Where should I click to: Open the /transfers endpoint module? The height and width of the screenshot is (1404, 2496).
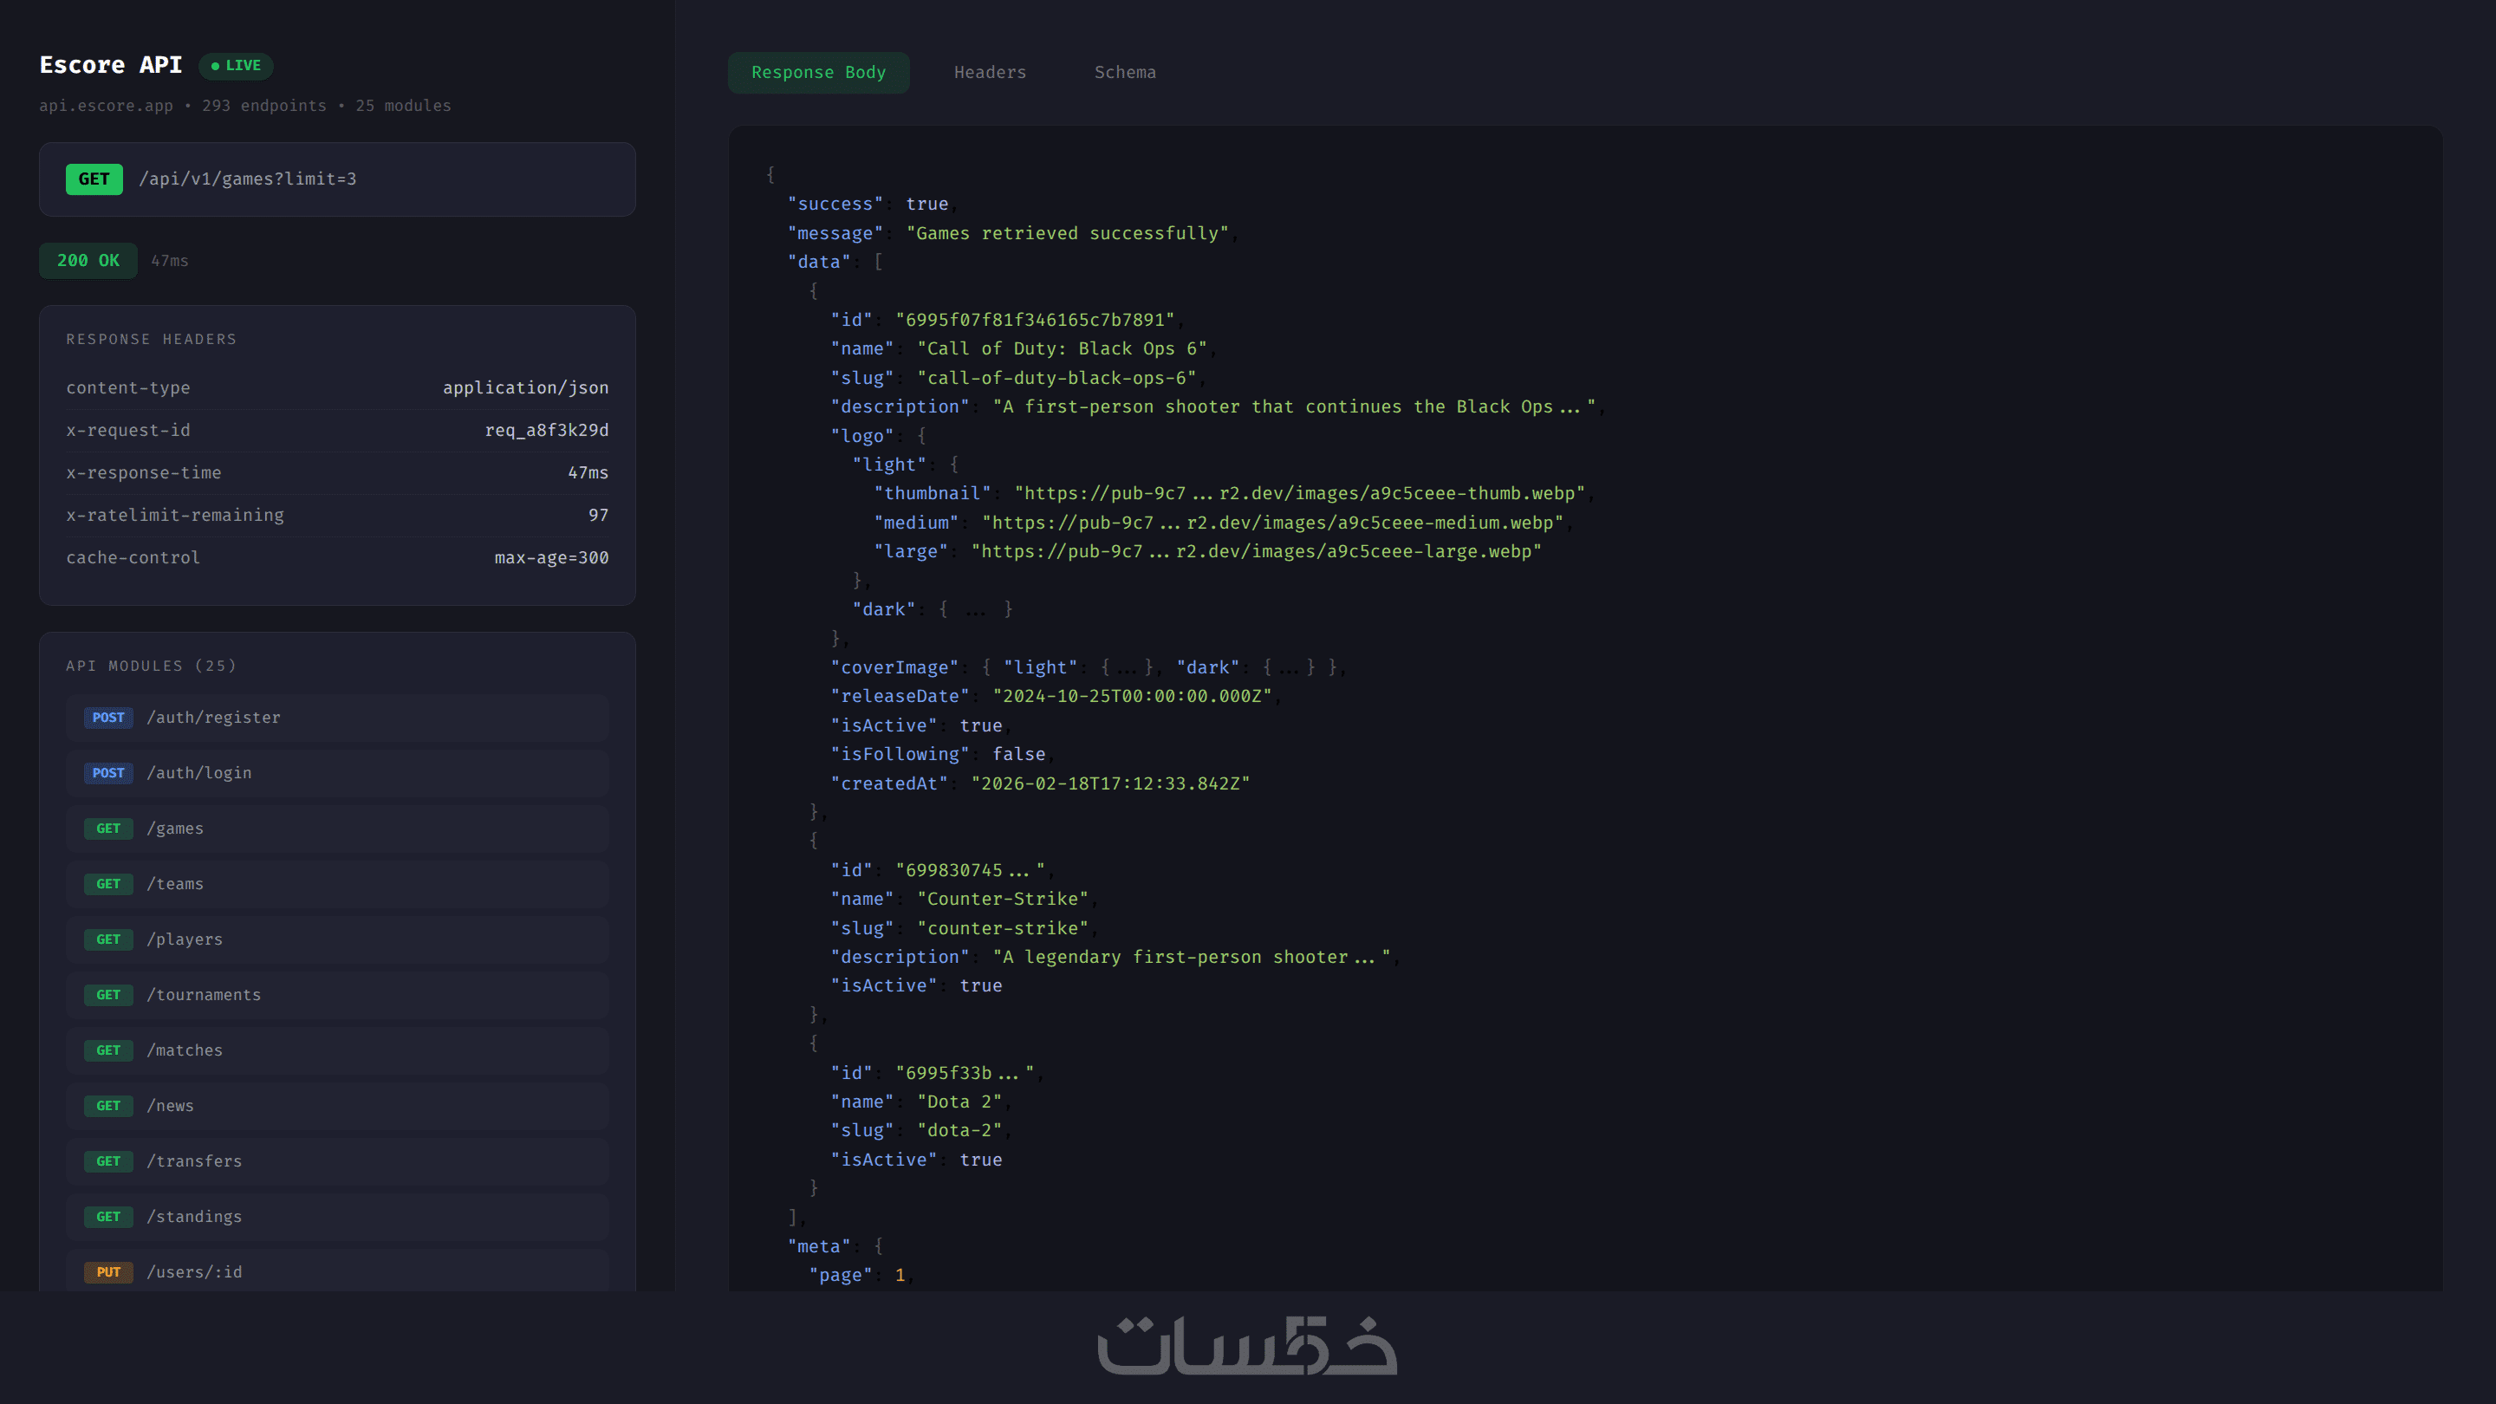(337, 1161)
